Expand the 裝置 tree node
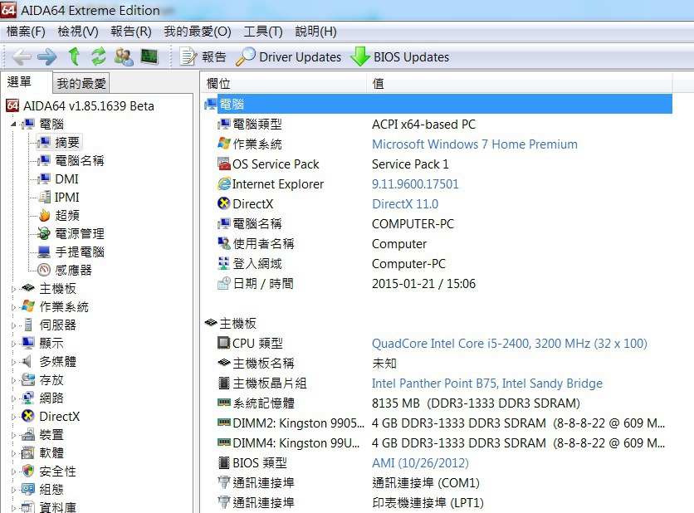Image resolution: width=694 pixels, height=513 pixels. 13,435
